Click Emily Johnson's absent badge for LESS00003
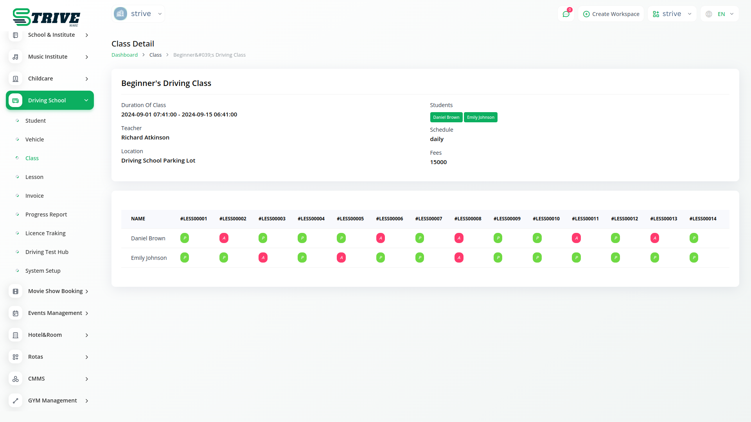Image resolution: width=751 pixels, height=422 pixels. click(263, 257)
